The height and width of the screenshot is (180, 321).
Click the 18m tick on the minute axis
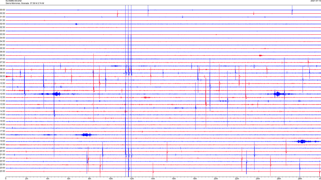point(195,179)
